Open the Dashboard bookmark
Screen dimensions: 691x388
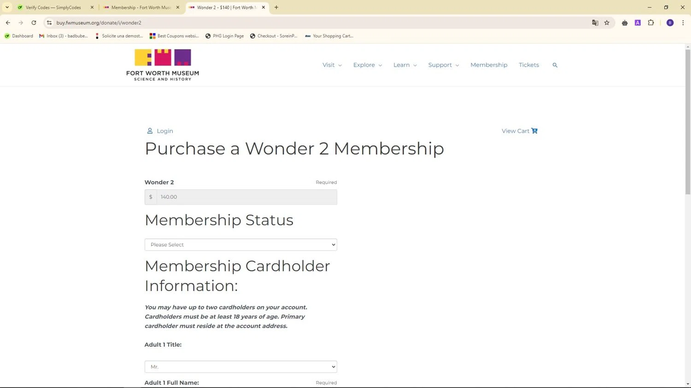pos(19,36)
